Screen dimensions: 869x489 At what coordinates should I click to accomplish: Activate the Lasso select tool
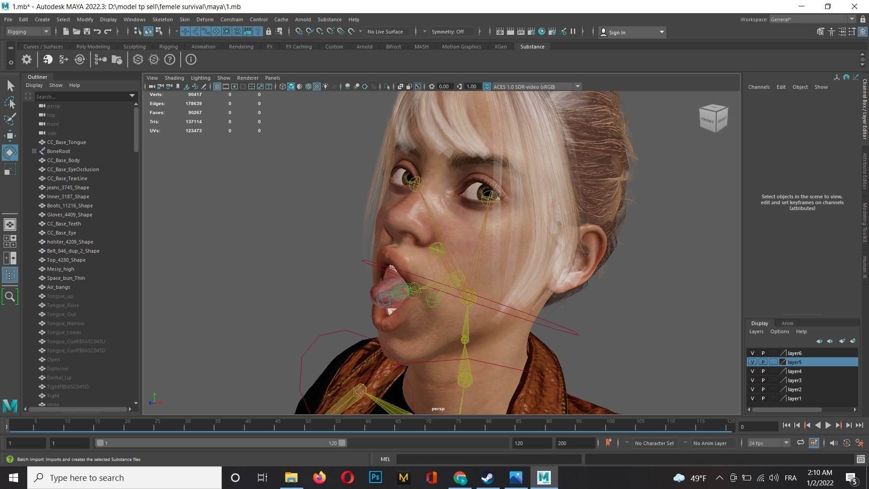tap(10, 103)
